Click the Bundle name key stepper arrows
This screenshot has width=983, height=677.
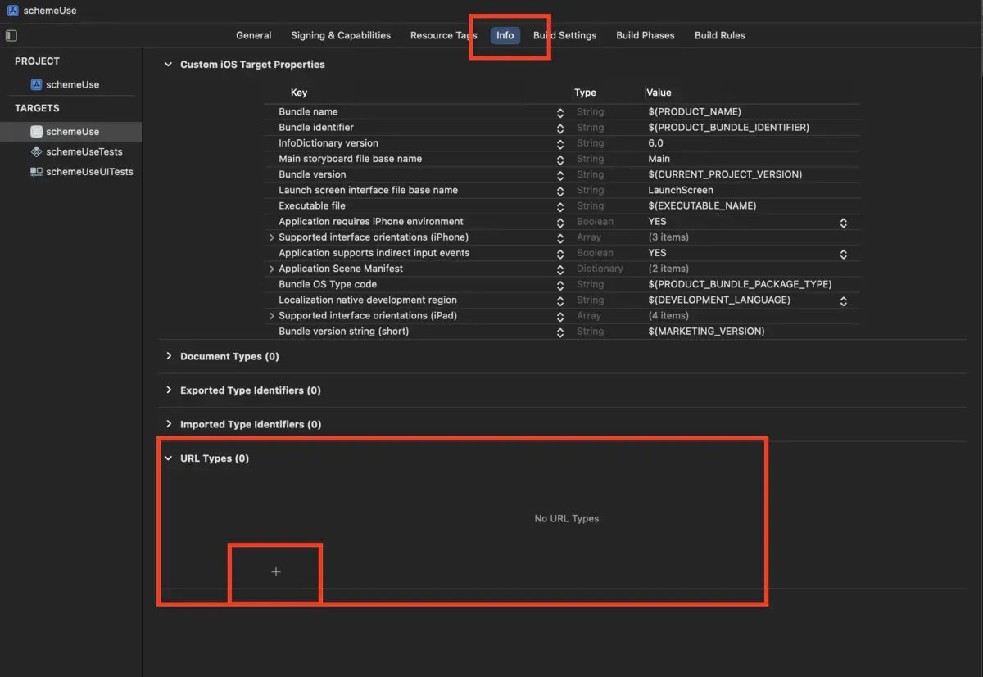coord(560,112)
